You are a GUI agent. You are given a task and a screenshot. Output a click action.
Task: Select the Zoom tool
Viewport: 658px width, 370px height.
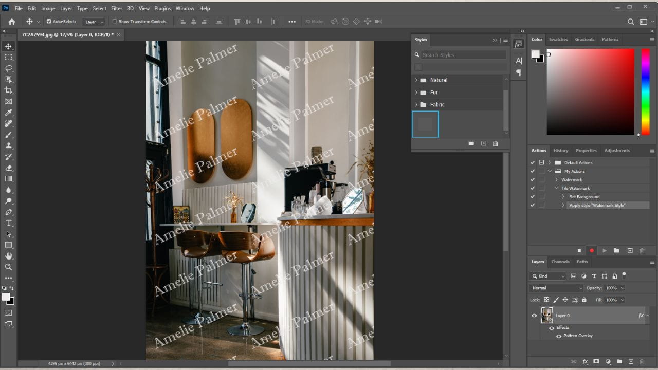[x=7, y=267]
